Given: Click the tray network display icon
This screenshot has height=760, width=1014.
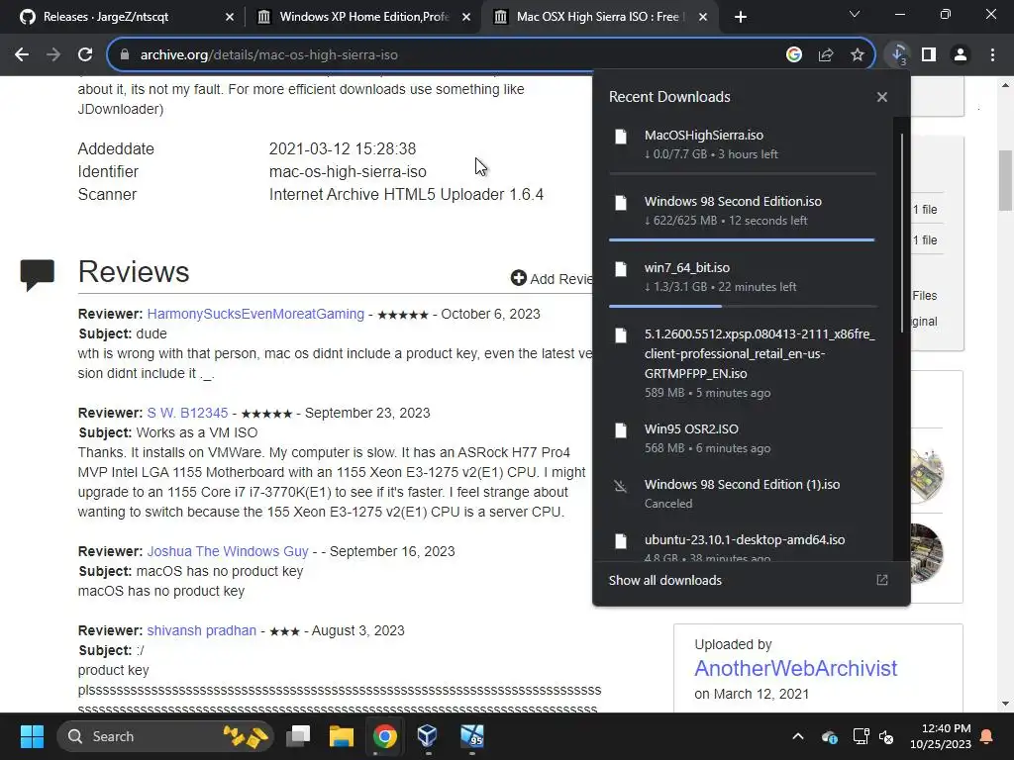Looking at the screenshot, I should coord(861,736).
